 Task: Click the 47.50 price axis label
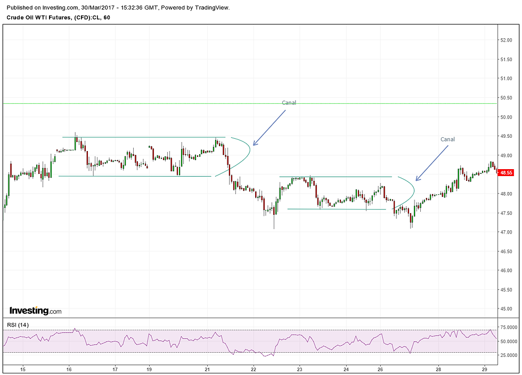point(507,213)
